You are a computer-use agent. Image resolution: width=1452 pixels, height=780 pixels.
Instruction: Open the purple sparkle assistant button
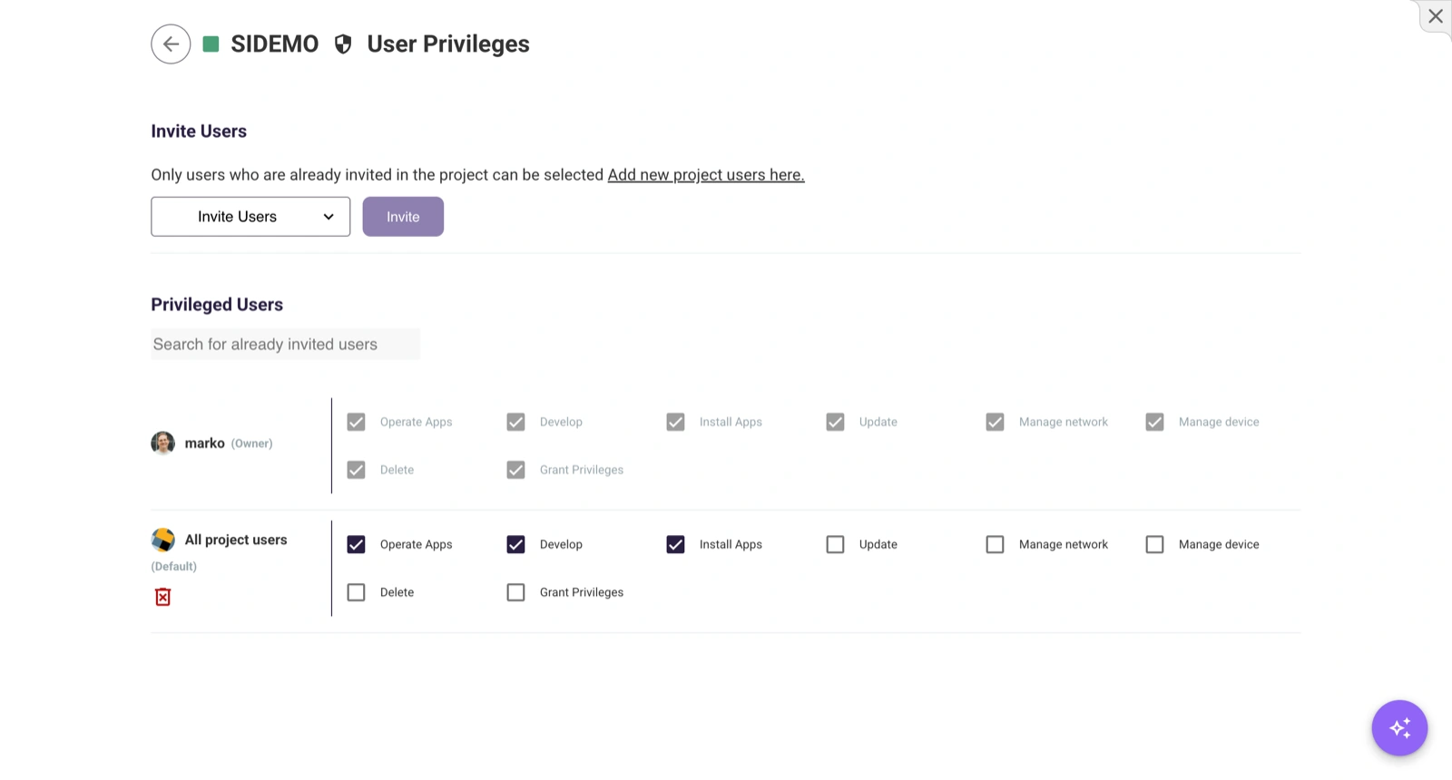pyautogui.click(x=1399, y=727)
